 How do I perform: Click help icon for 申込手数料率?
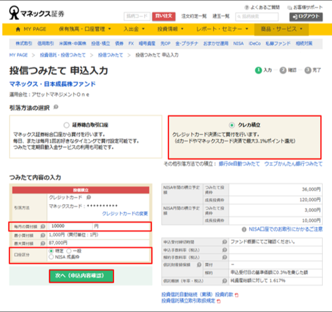point(225,250)
